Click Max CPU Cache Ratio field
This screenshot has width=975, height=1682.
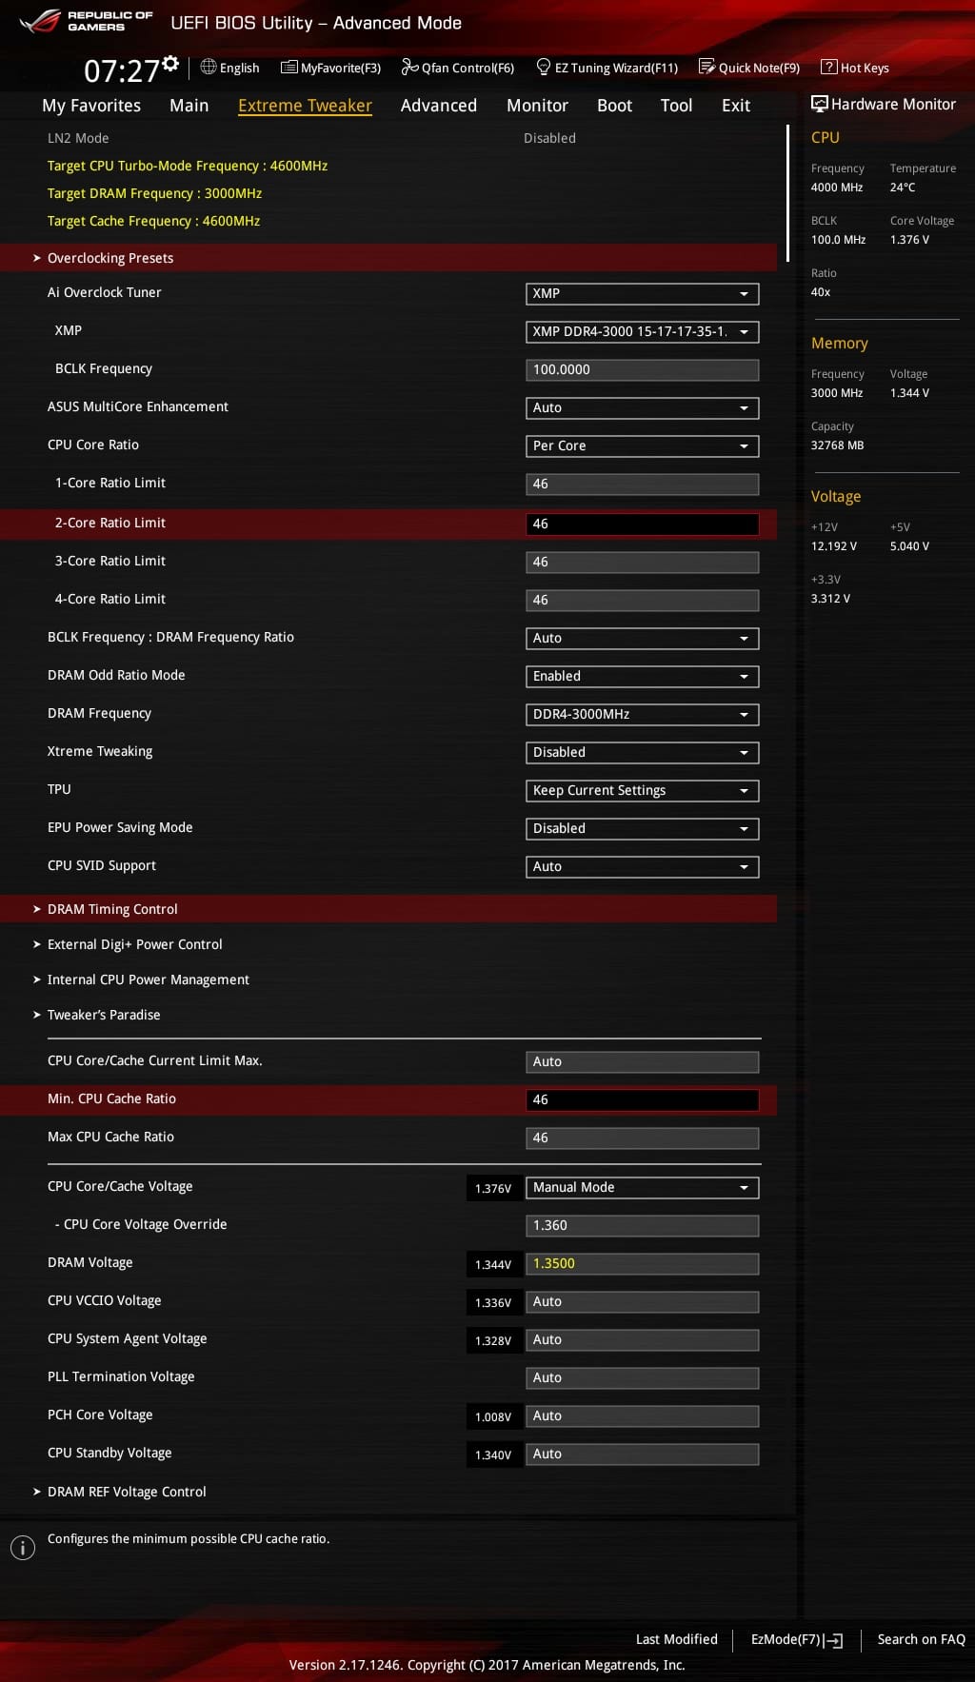[x=643, y=1138]
